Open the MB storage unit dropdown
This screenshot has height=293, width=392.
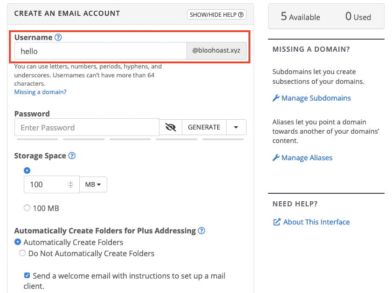pos(93,184)
